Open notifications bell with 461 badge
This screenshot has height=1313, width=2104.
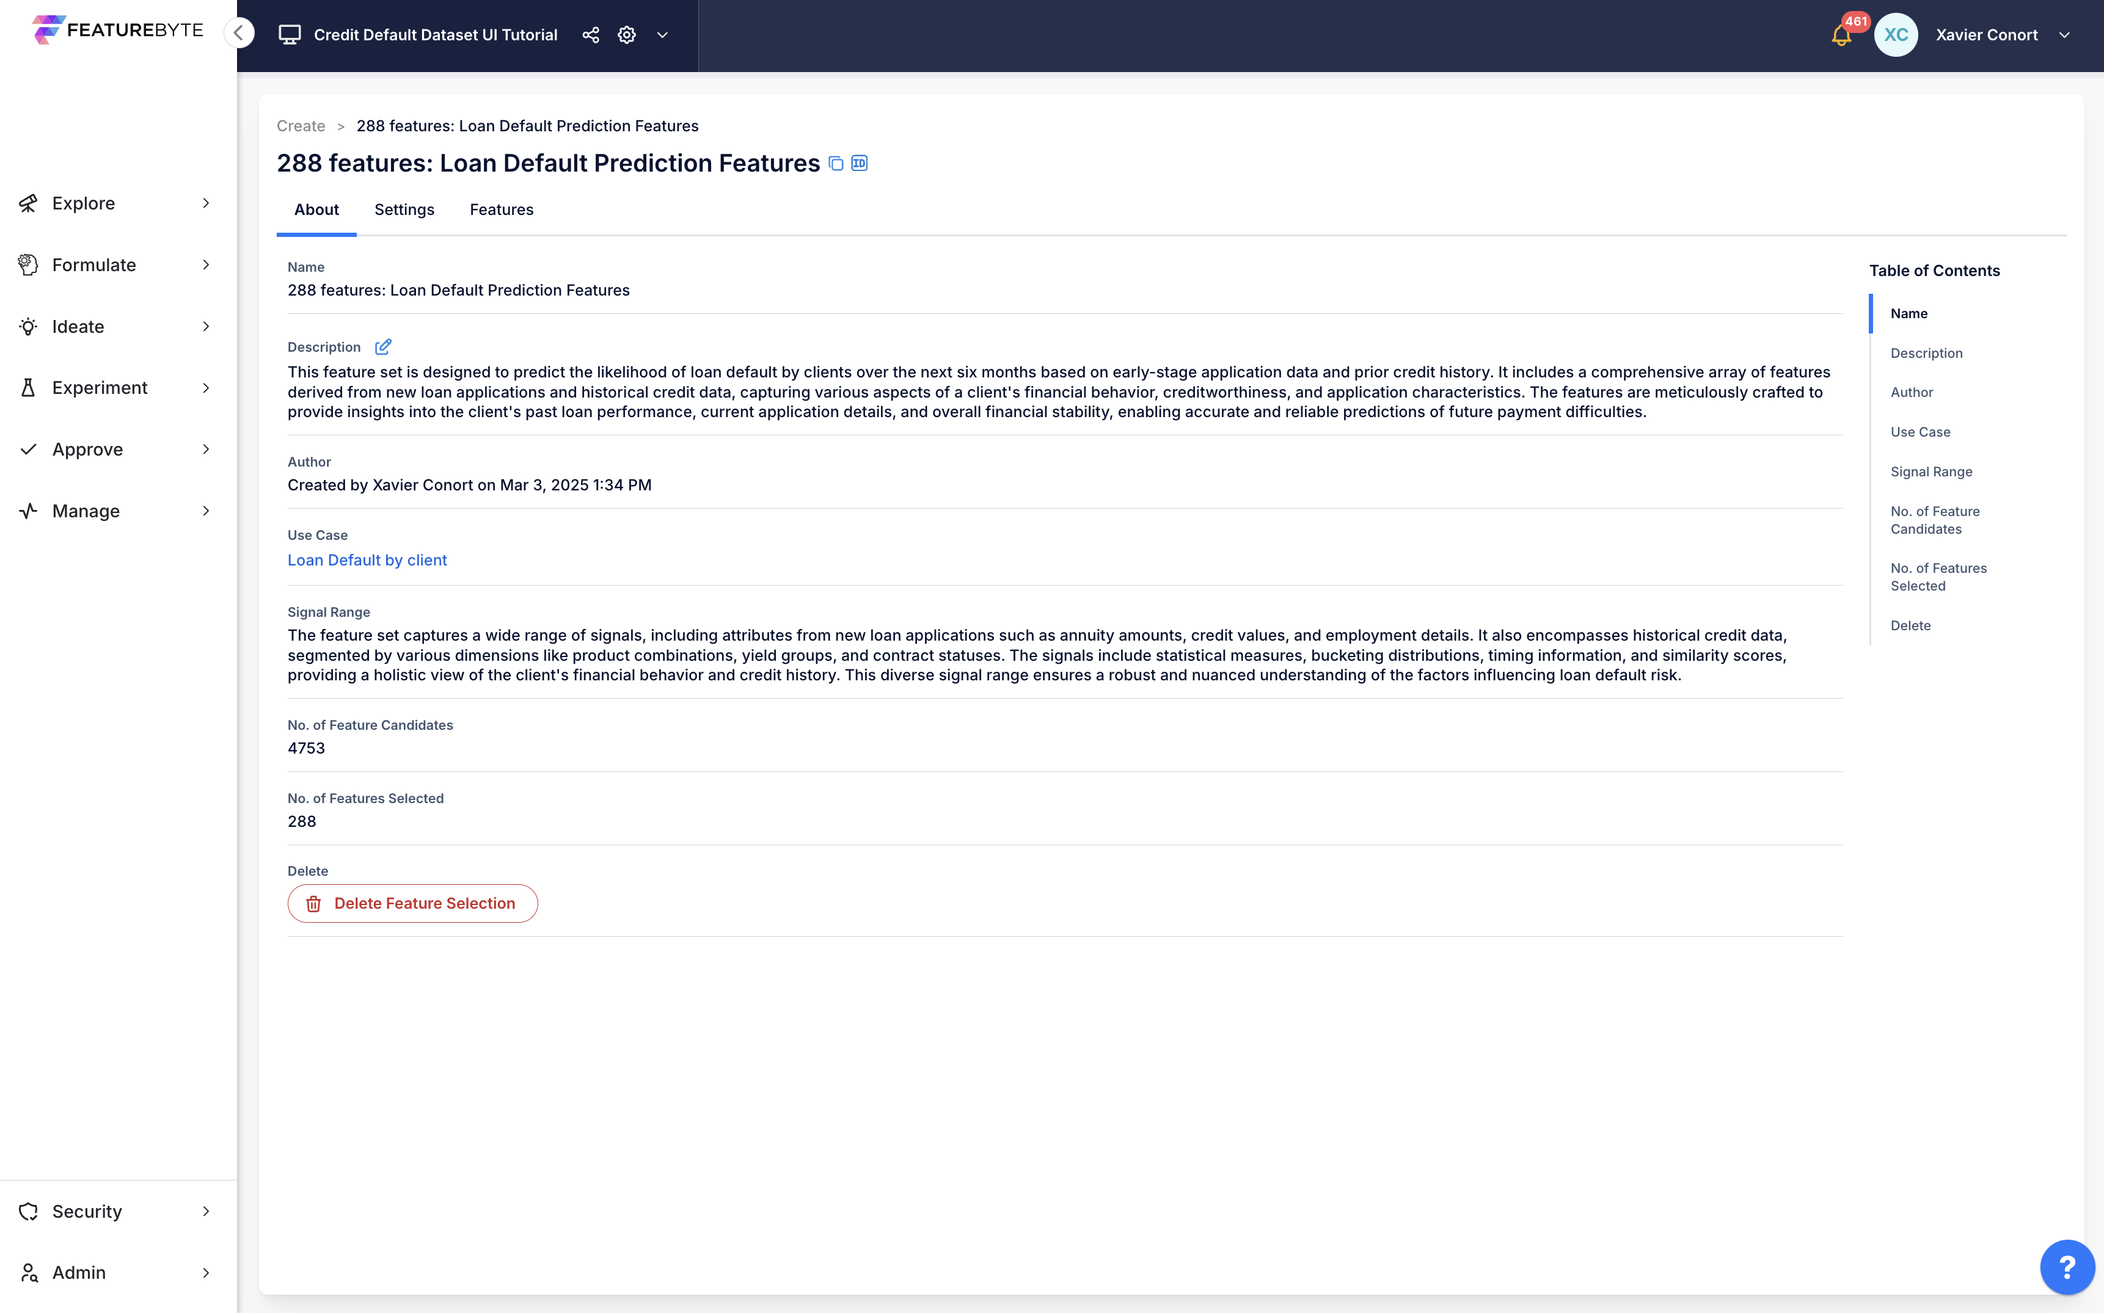1842,35
